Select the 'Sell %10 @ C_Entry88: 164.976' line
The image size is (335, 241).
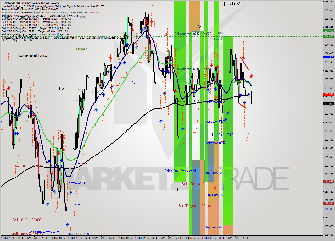tap(20, 25)
